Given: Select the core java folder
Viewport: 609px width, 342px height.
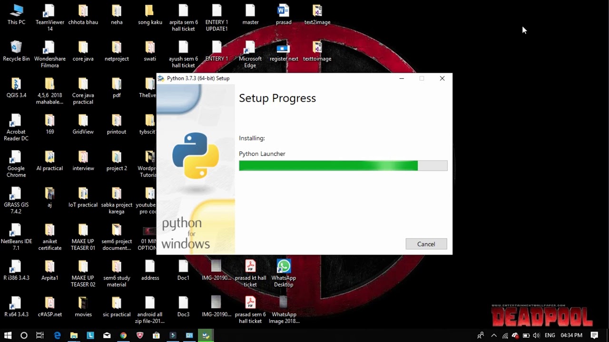Looking at the screenshot, I should [x=83, y=51].
